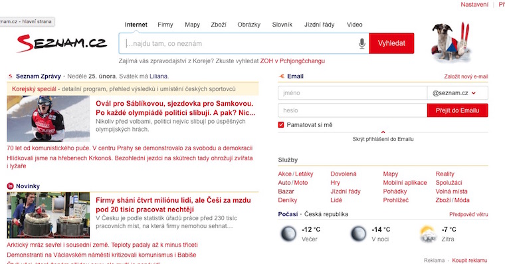Select the Jízdní řády tab
This screenshot has width=505, height=264.
[319, 25]
